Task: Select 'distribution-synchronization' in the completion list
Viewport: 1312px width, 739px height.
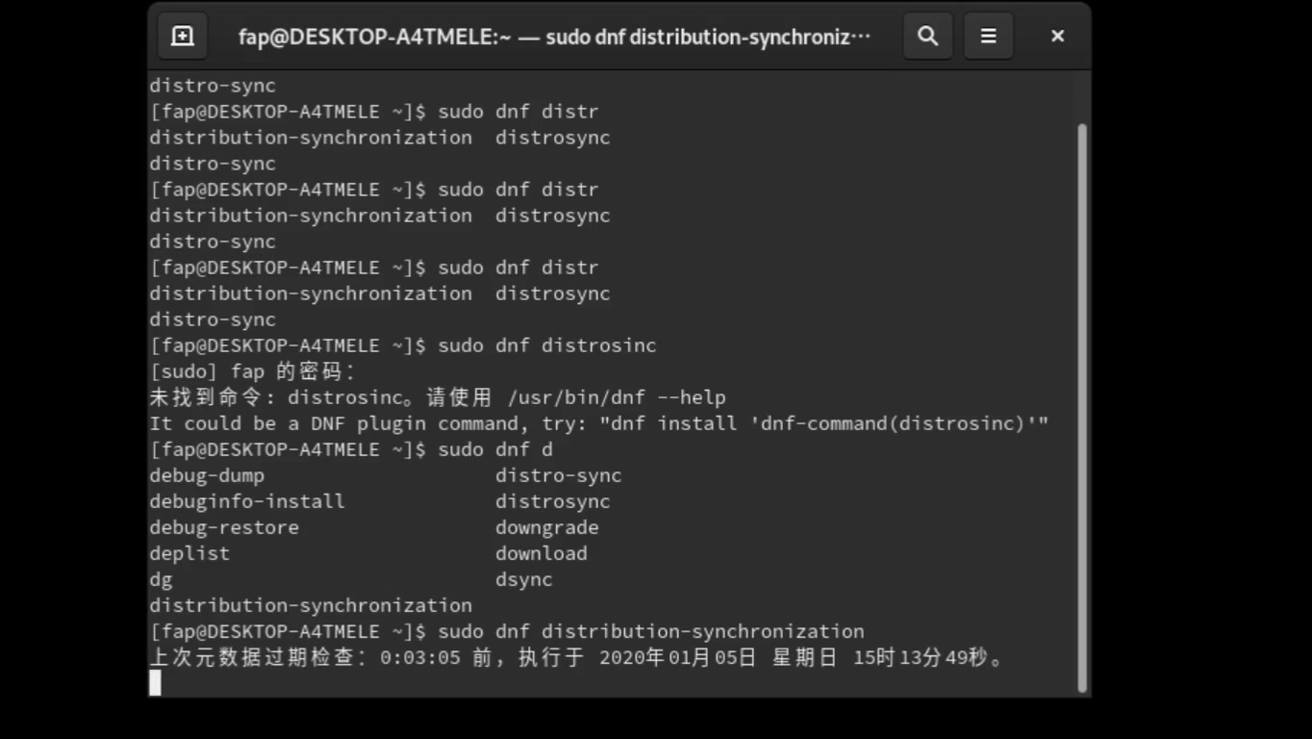Action: coord(310,604)
